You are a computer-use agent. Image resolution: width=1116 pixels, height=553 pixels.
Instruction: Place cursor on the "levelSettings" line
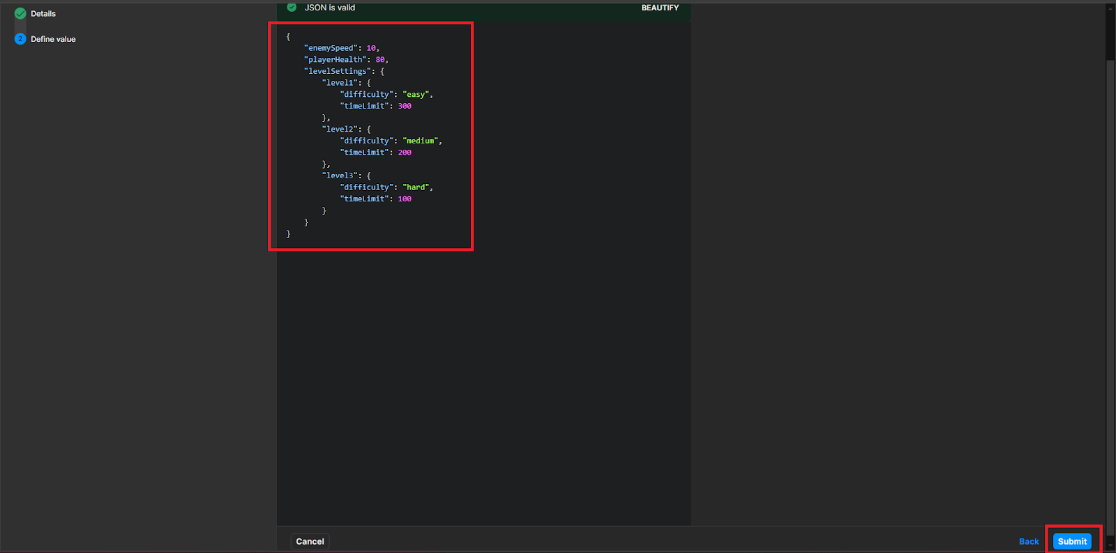click(x=344, y=71)
